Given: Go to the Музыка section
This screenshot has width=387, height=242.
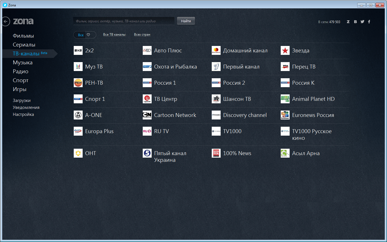Looking at the screenshot, I should [x=23, y=62].
